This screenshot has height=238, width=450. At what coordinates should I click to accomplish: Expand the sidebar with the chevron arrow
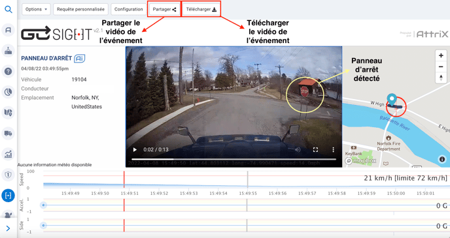[x=8, y=228]
